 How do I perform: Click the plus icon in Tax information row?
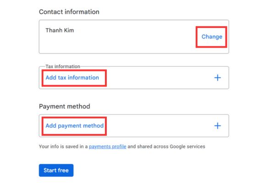[218, 78]
